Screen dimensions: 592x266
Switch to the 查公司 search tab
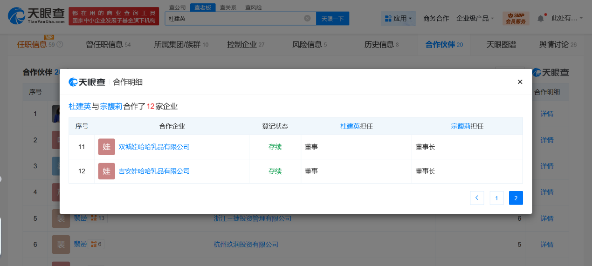click(x=178, y=7)
